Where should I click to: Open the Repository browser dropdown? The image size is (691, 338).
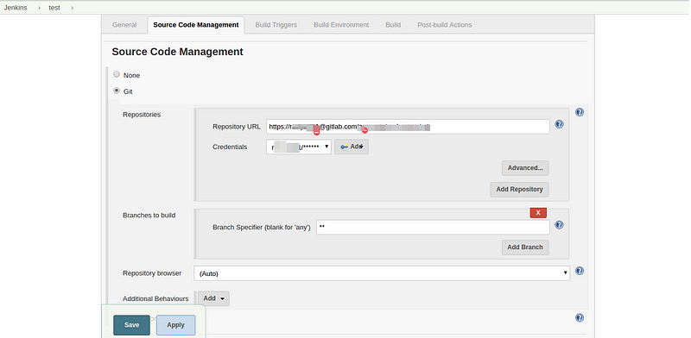[x=382, y=273]
